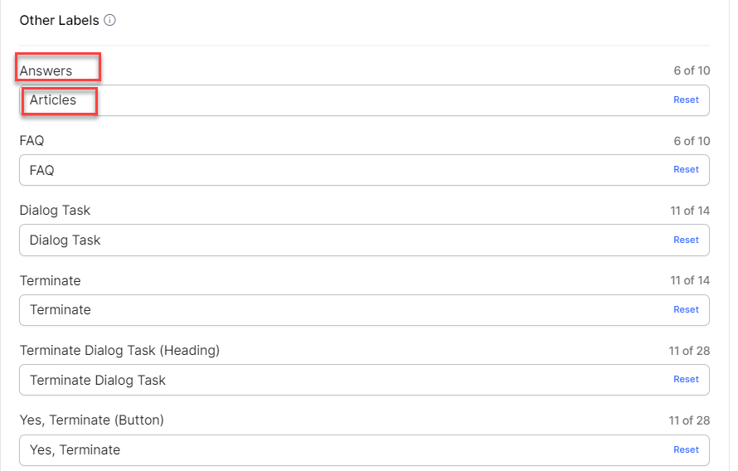Click into the FAQ input box
Viewport: 738px width, 471px height.
click(x=332, y=170)
